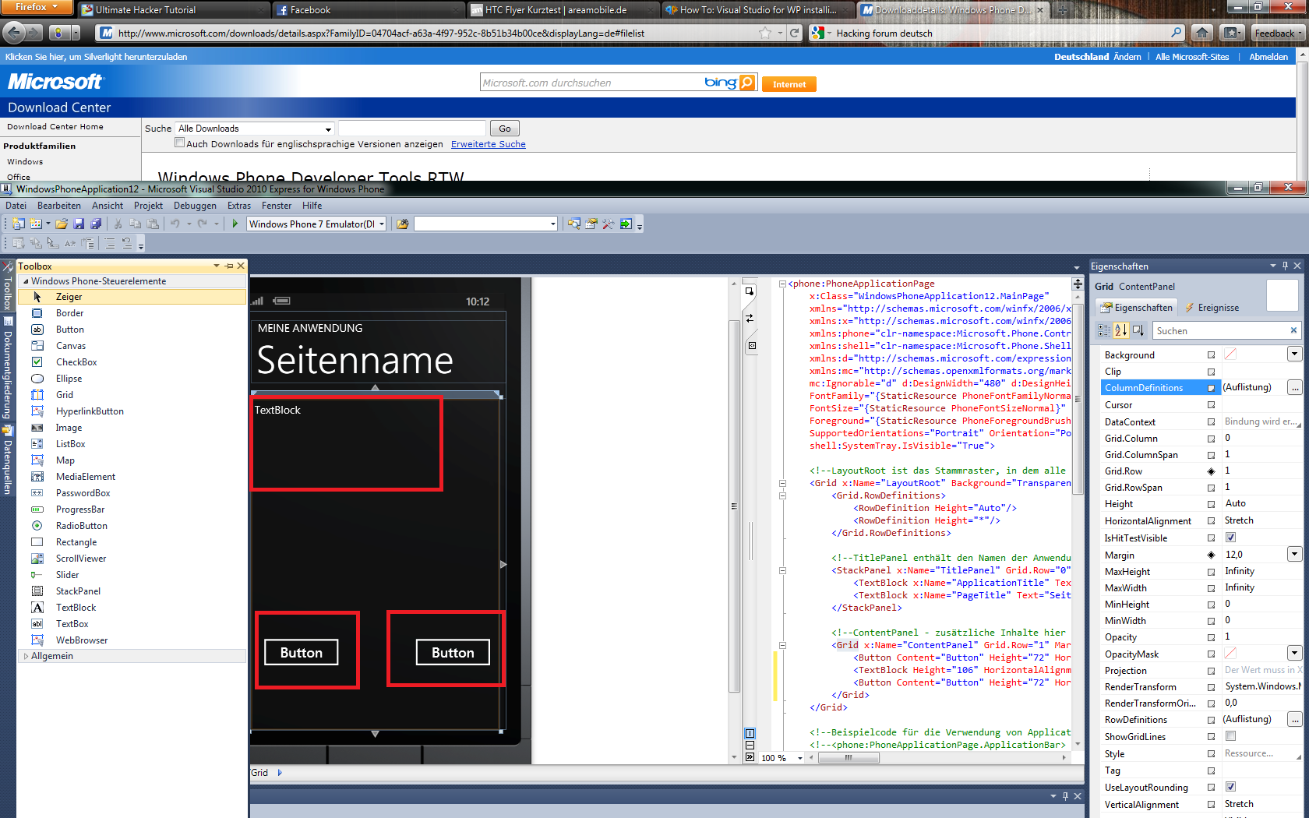Start debugging with the green play arrow
Image resolution: width=1309 pixels, height=818 pixels.
[x=235, y=224]
